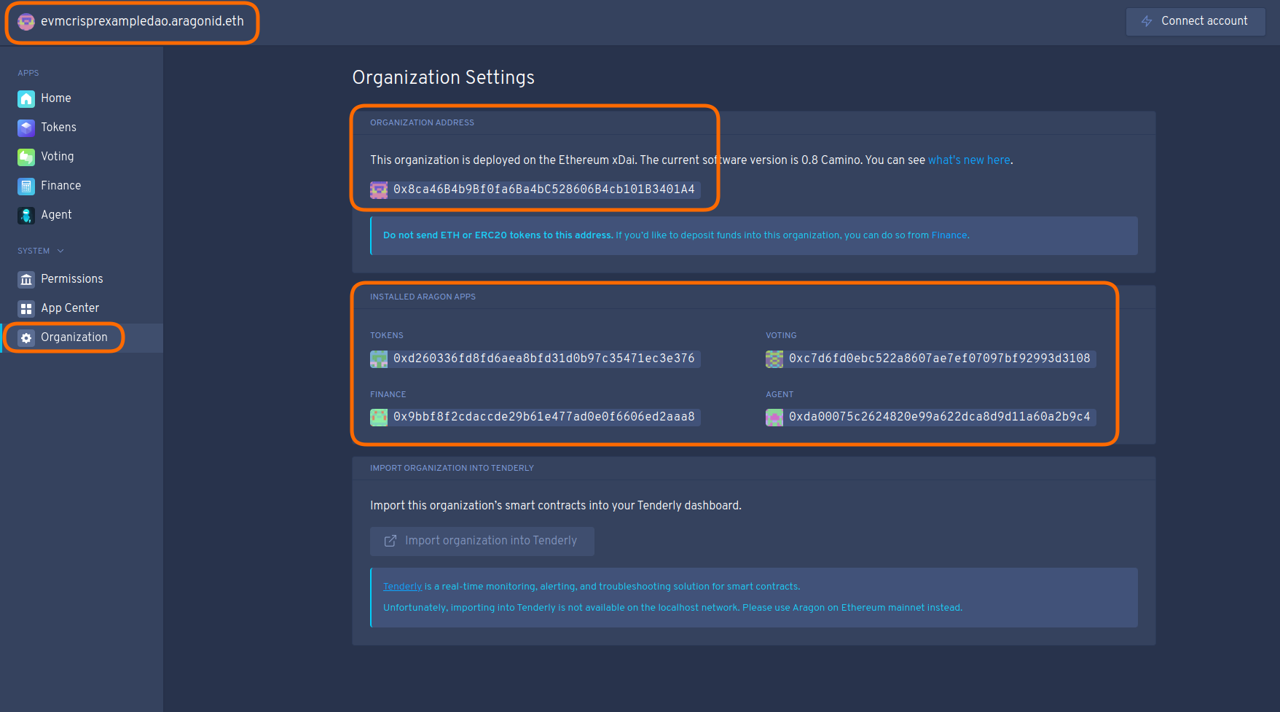Screen dimensions: 1280x712
Task: Open the Permissions page
Action: (82, 279)
